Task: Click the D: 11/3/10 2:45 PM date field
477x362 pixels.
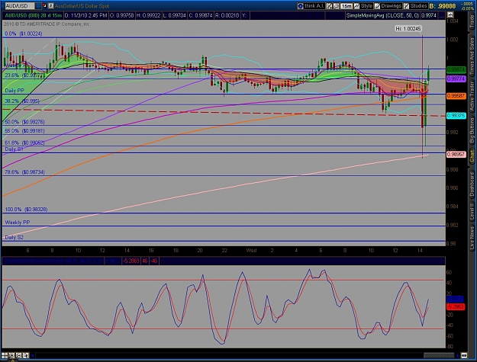Action: click(85, 15)
